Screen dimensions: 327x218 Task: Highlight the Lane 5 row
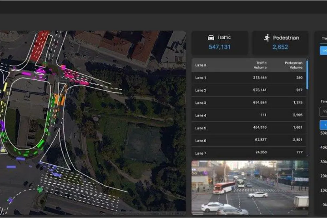[x=249, y=128]
